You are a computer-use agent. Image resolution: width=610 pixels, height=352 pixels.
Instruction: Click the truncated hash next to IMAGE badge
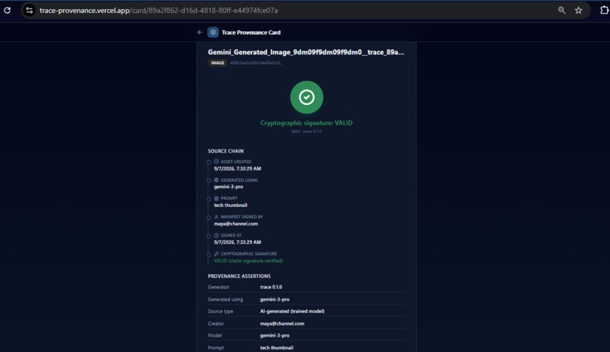pos(256,63)
